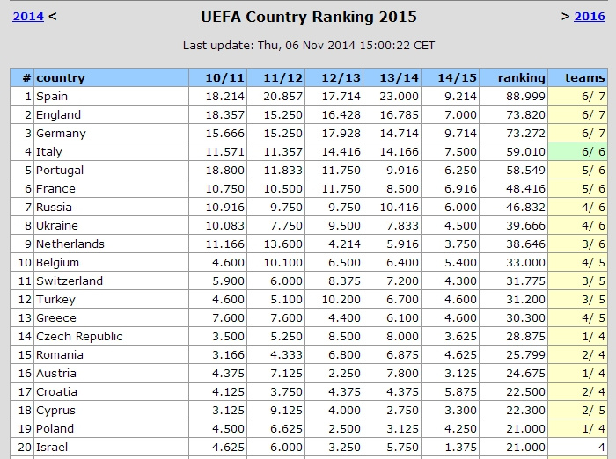Click the UEFA Country Ranking 2015 heading
The height and width of the screenshot is (459, 616).
click(308, 18)
